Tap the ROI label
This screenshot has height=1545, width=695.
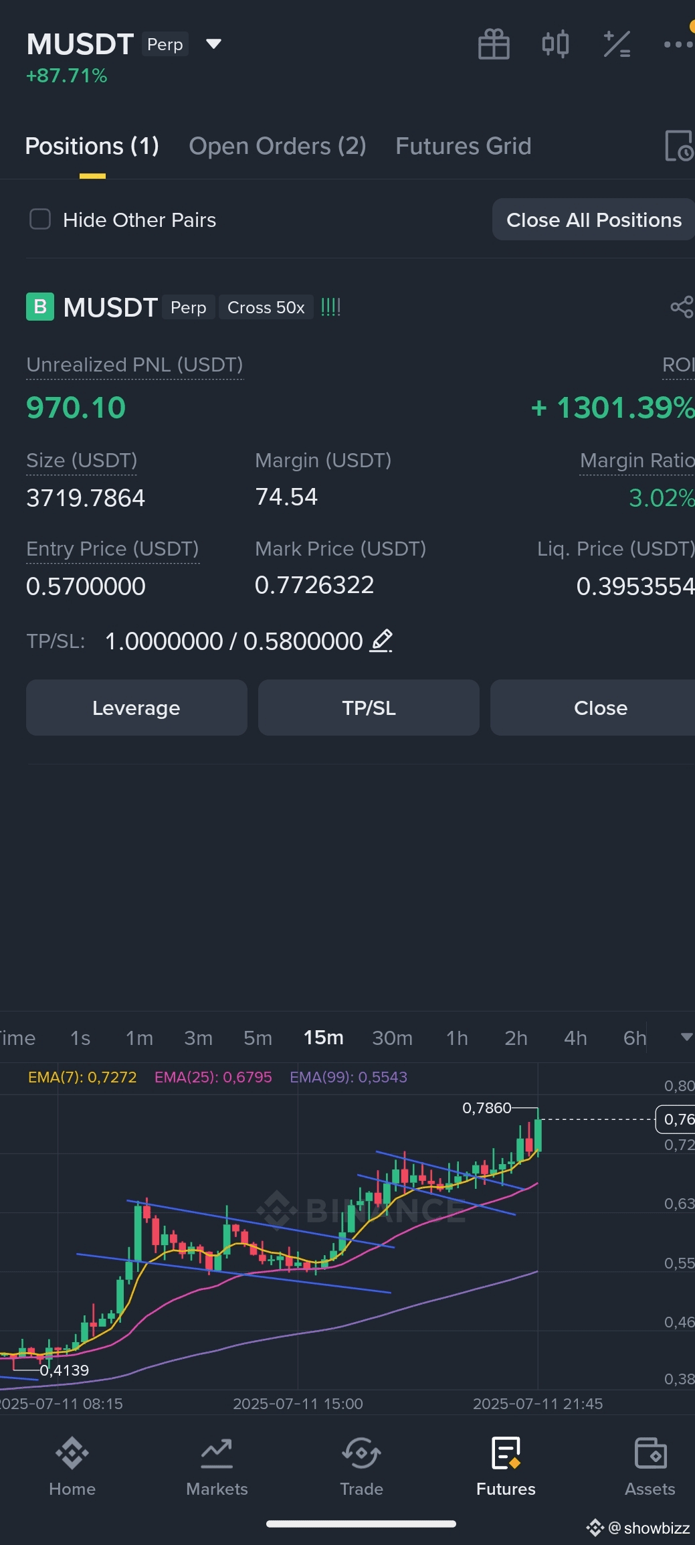click(x=678, y=365)
